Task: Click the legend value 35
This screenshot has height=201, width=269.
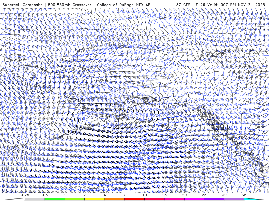Action: click(244, 195)
